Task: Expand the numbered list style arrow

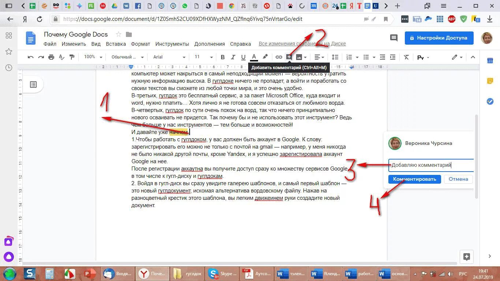Action: 357,57
